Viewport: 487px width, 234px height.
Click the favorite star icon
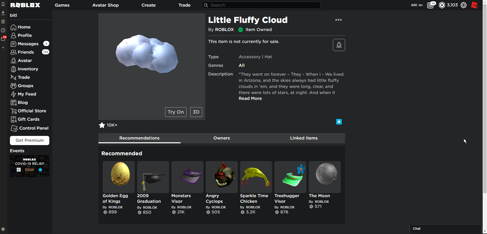(x=102, y=125)
